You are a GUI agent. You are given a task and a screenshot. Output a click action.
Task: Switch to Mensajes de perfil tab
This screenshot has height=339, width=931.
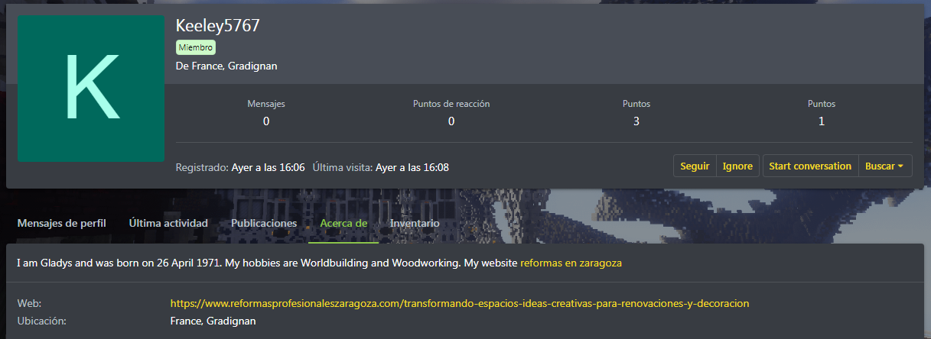[61, 223]
